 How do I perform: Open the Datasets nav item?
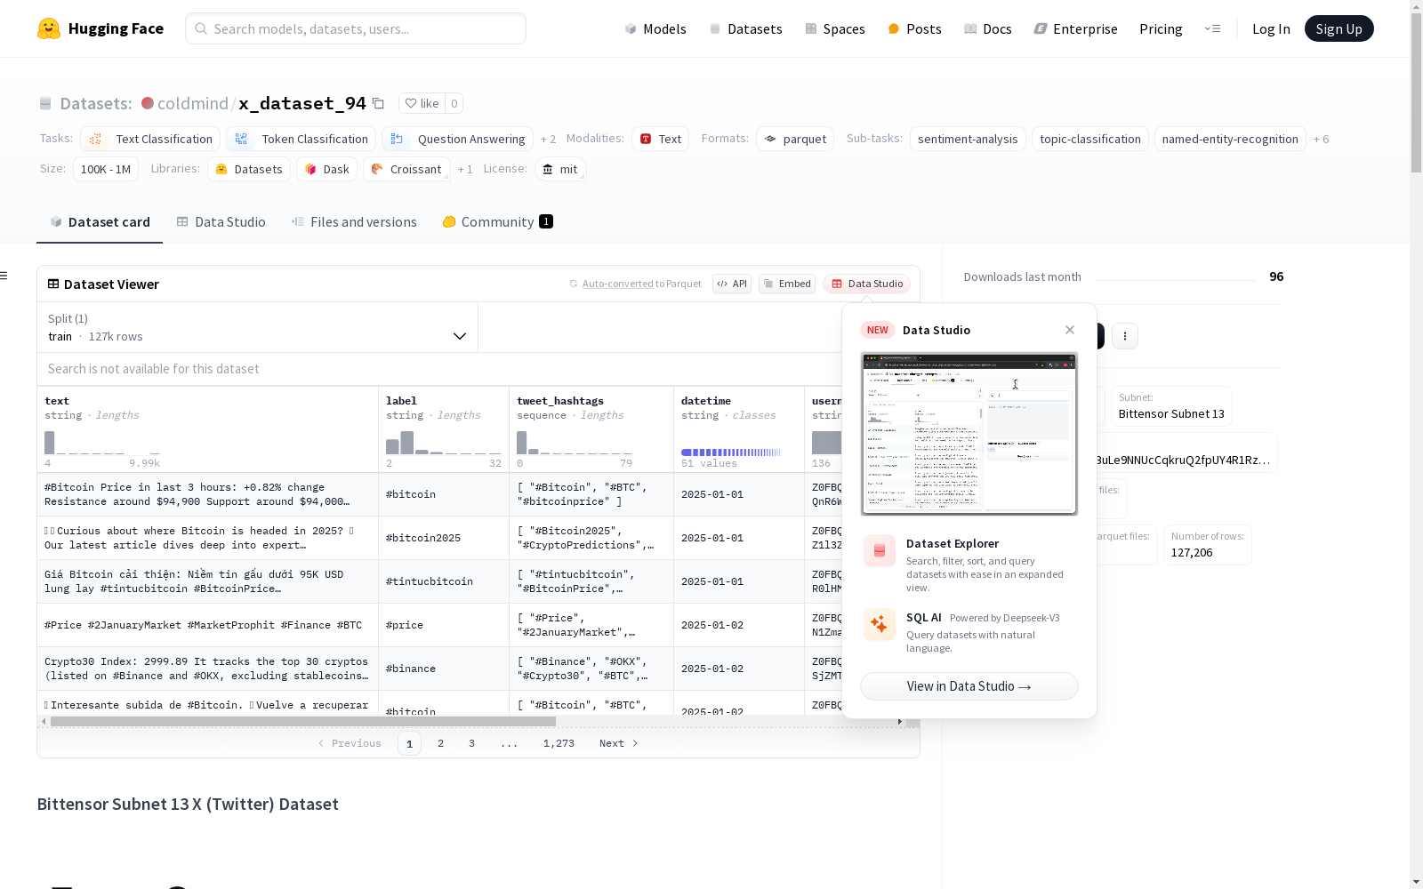click(745, 28)
